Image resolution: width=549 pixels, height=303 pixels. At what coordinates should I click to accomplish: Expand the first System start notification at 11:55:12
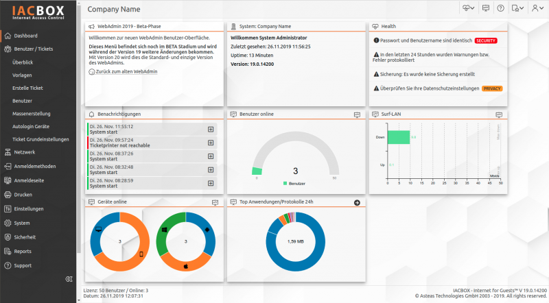click(210, 129)
